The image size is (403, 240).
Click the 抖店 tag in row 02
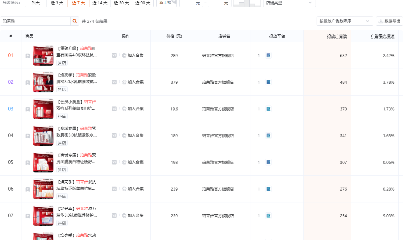tap(62, 90)
